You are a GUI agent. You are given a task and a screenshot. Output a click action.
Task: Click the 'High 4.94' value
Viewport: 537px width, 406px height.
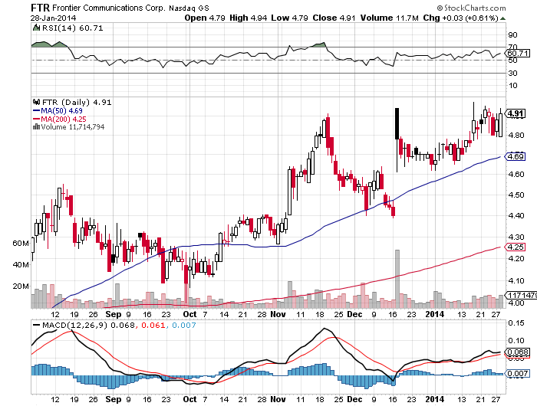pos(248,18)
